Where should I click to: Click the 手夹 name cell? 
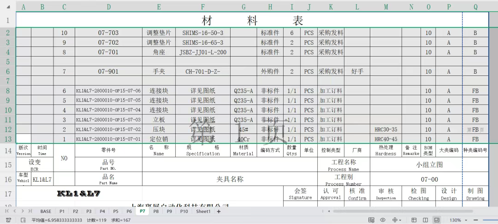coord(159,72)
